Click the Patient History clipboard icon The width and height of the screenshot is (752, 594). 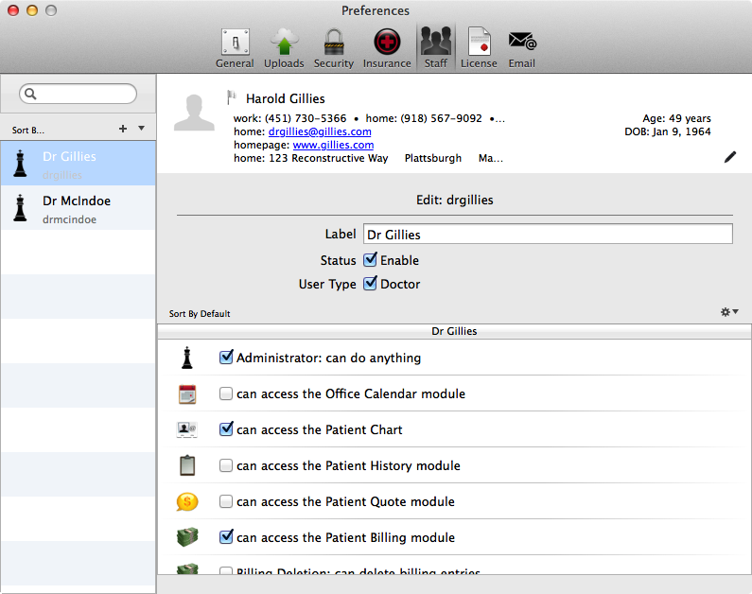pos(187,465)
